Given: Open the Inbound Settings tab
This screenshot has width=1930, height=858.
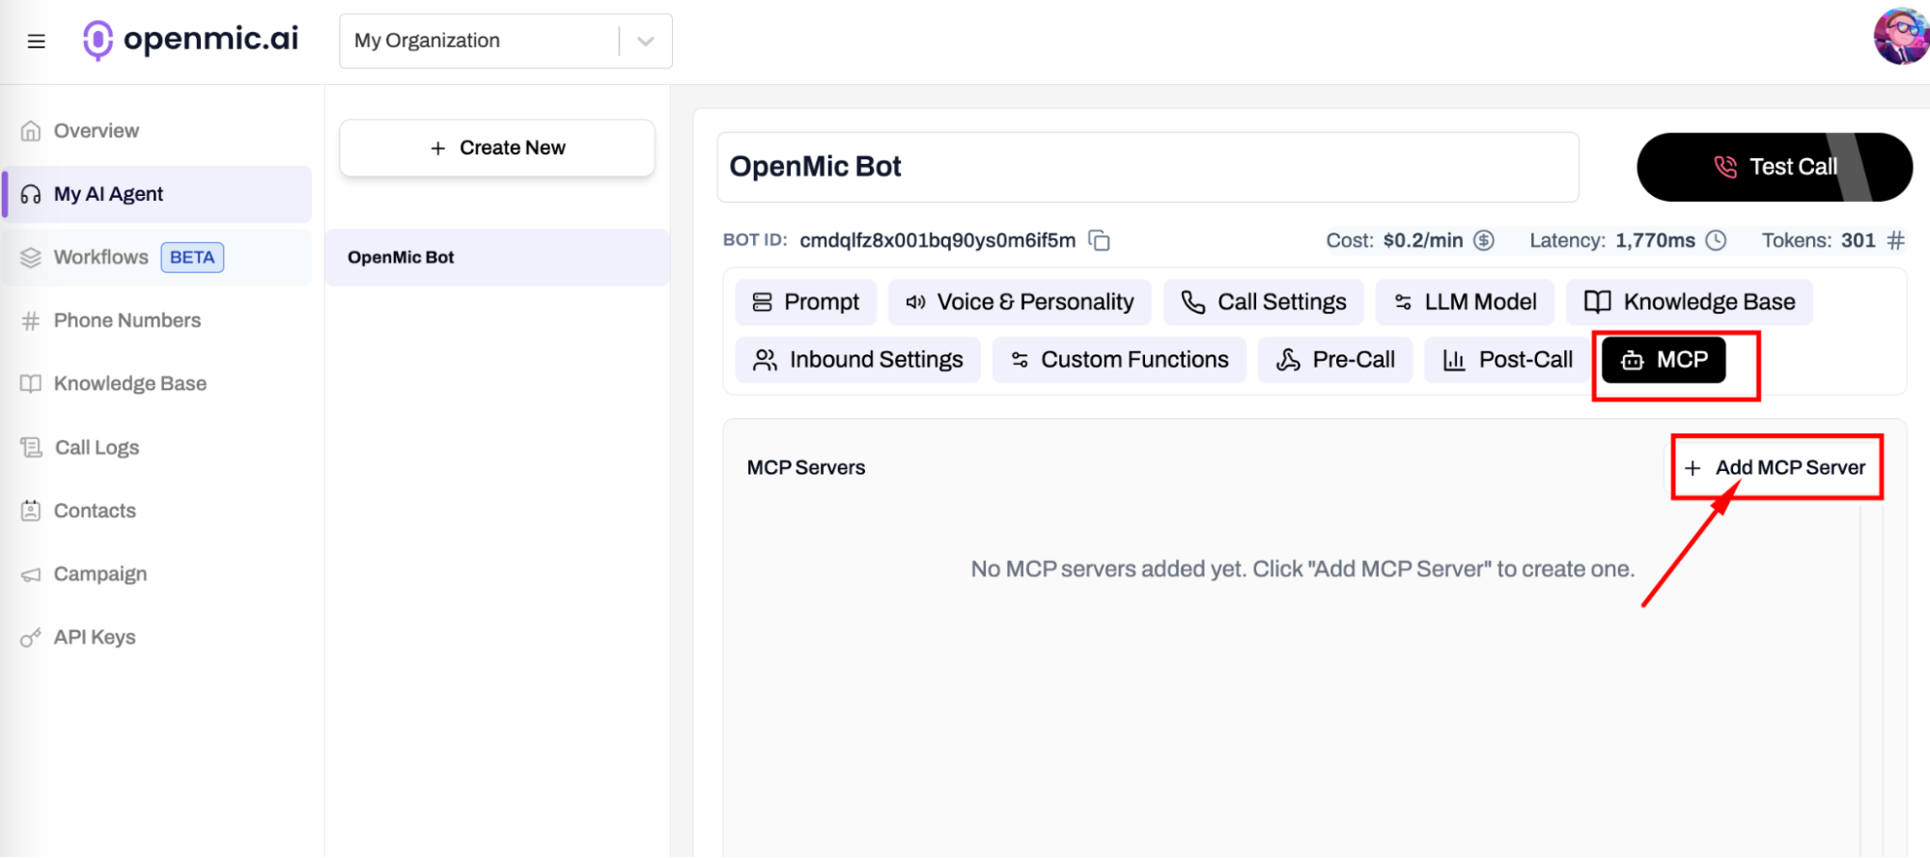Looking at the screenshot, I should pos(858,360).
